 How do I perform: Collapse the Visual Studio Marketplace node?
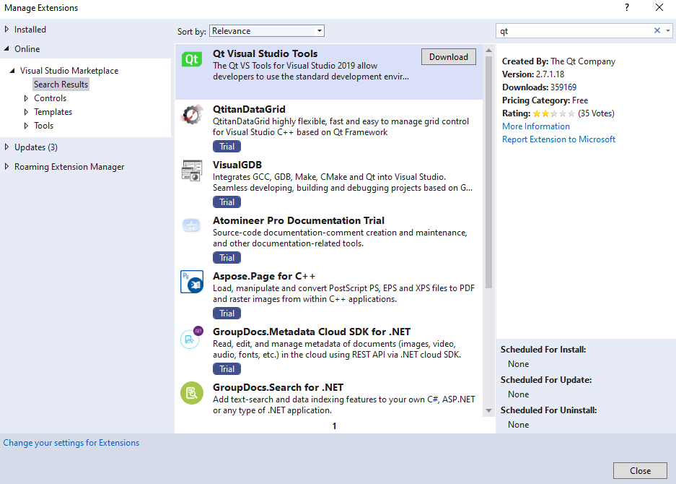pyautogui.click(x=12, y=70)
